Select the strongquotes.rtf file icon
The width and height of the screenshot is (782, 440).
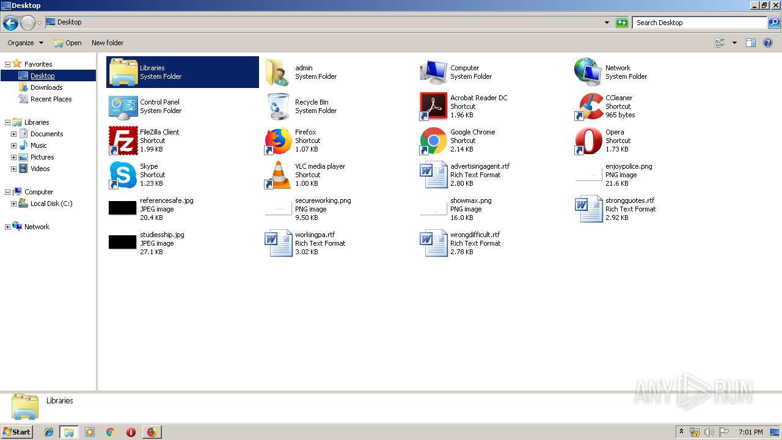tap(588, 209)
